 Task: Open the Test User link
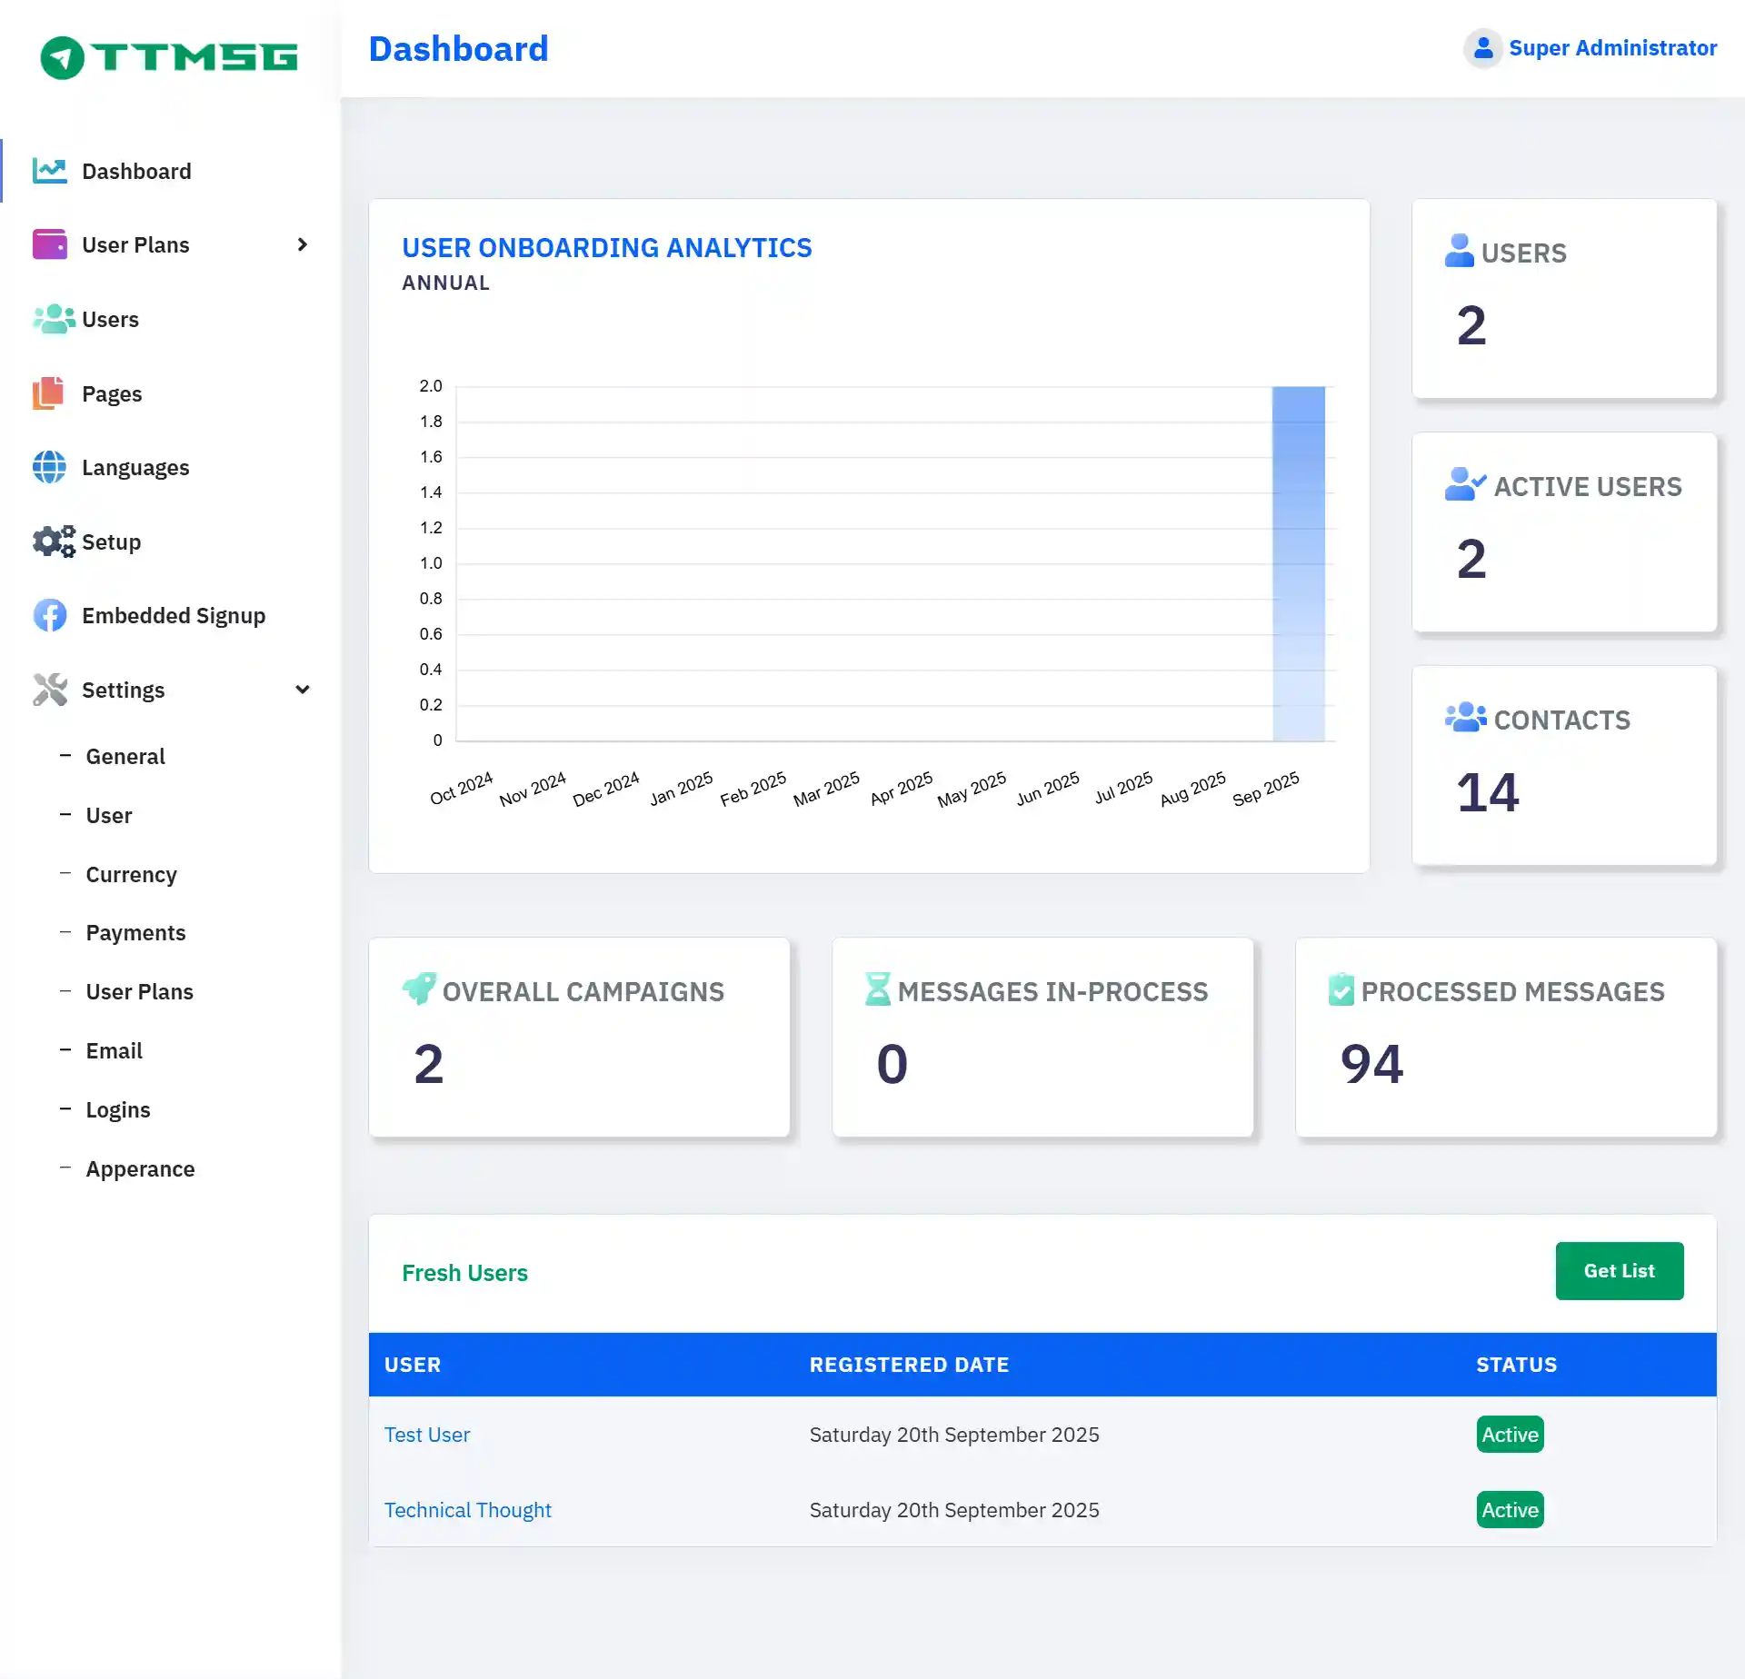coord(426,1435)
